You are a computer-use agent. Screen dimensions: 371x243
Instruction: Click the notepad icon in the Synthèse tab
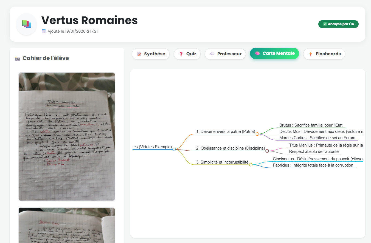click(x=139, y=54)
